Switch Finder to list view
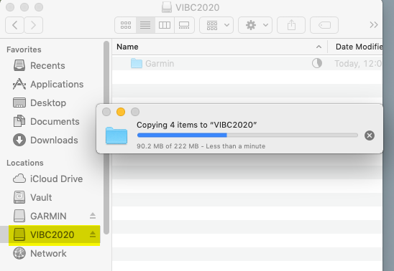394x271 pixels. (145, 25)
